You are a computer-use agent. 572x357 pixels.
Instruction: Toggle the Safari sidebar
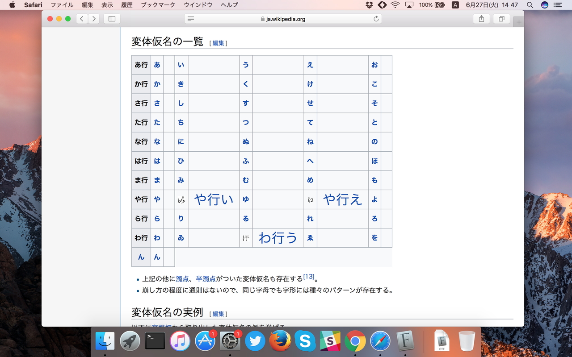pos(111,19)
